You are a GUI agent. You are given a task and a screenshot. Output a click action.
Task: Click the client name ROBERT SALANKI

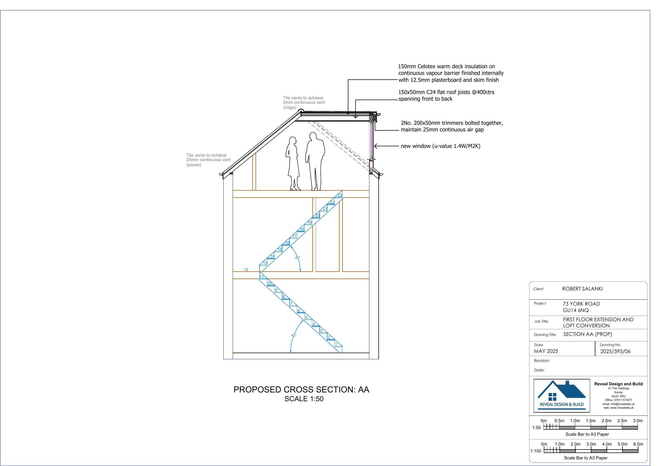tap(582, 289)
